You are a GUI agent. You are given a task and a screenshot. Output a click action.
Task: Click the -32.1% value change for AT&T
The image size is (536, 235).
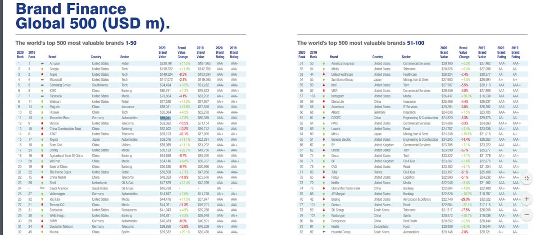pos(183,134)
